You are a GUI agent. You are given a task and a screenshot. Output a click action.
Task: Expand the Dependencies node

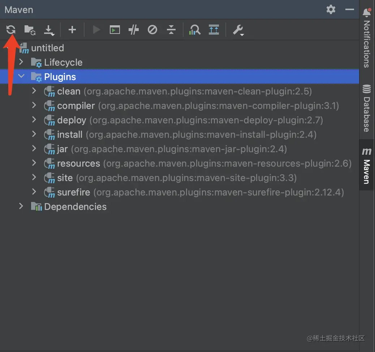click(21, 206)
